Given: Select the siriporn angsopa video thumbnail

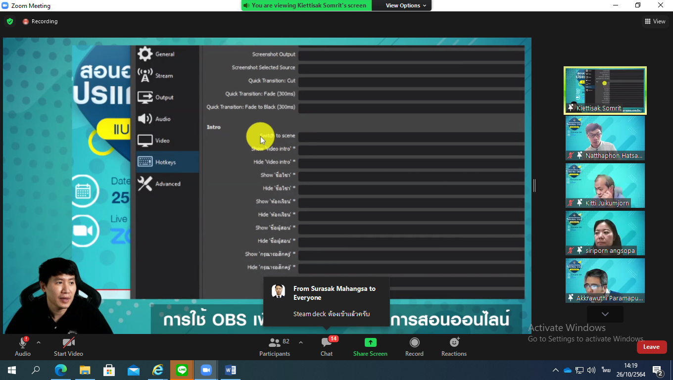Looking at the screenshot, I should click(x=605, y=233).
